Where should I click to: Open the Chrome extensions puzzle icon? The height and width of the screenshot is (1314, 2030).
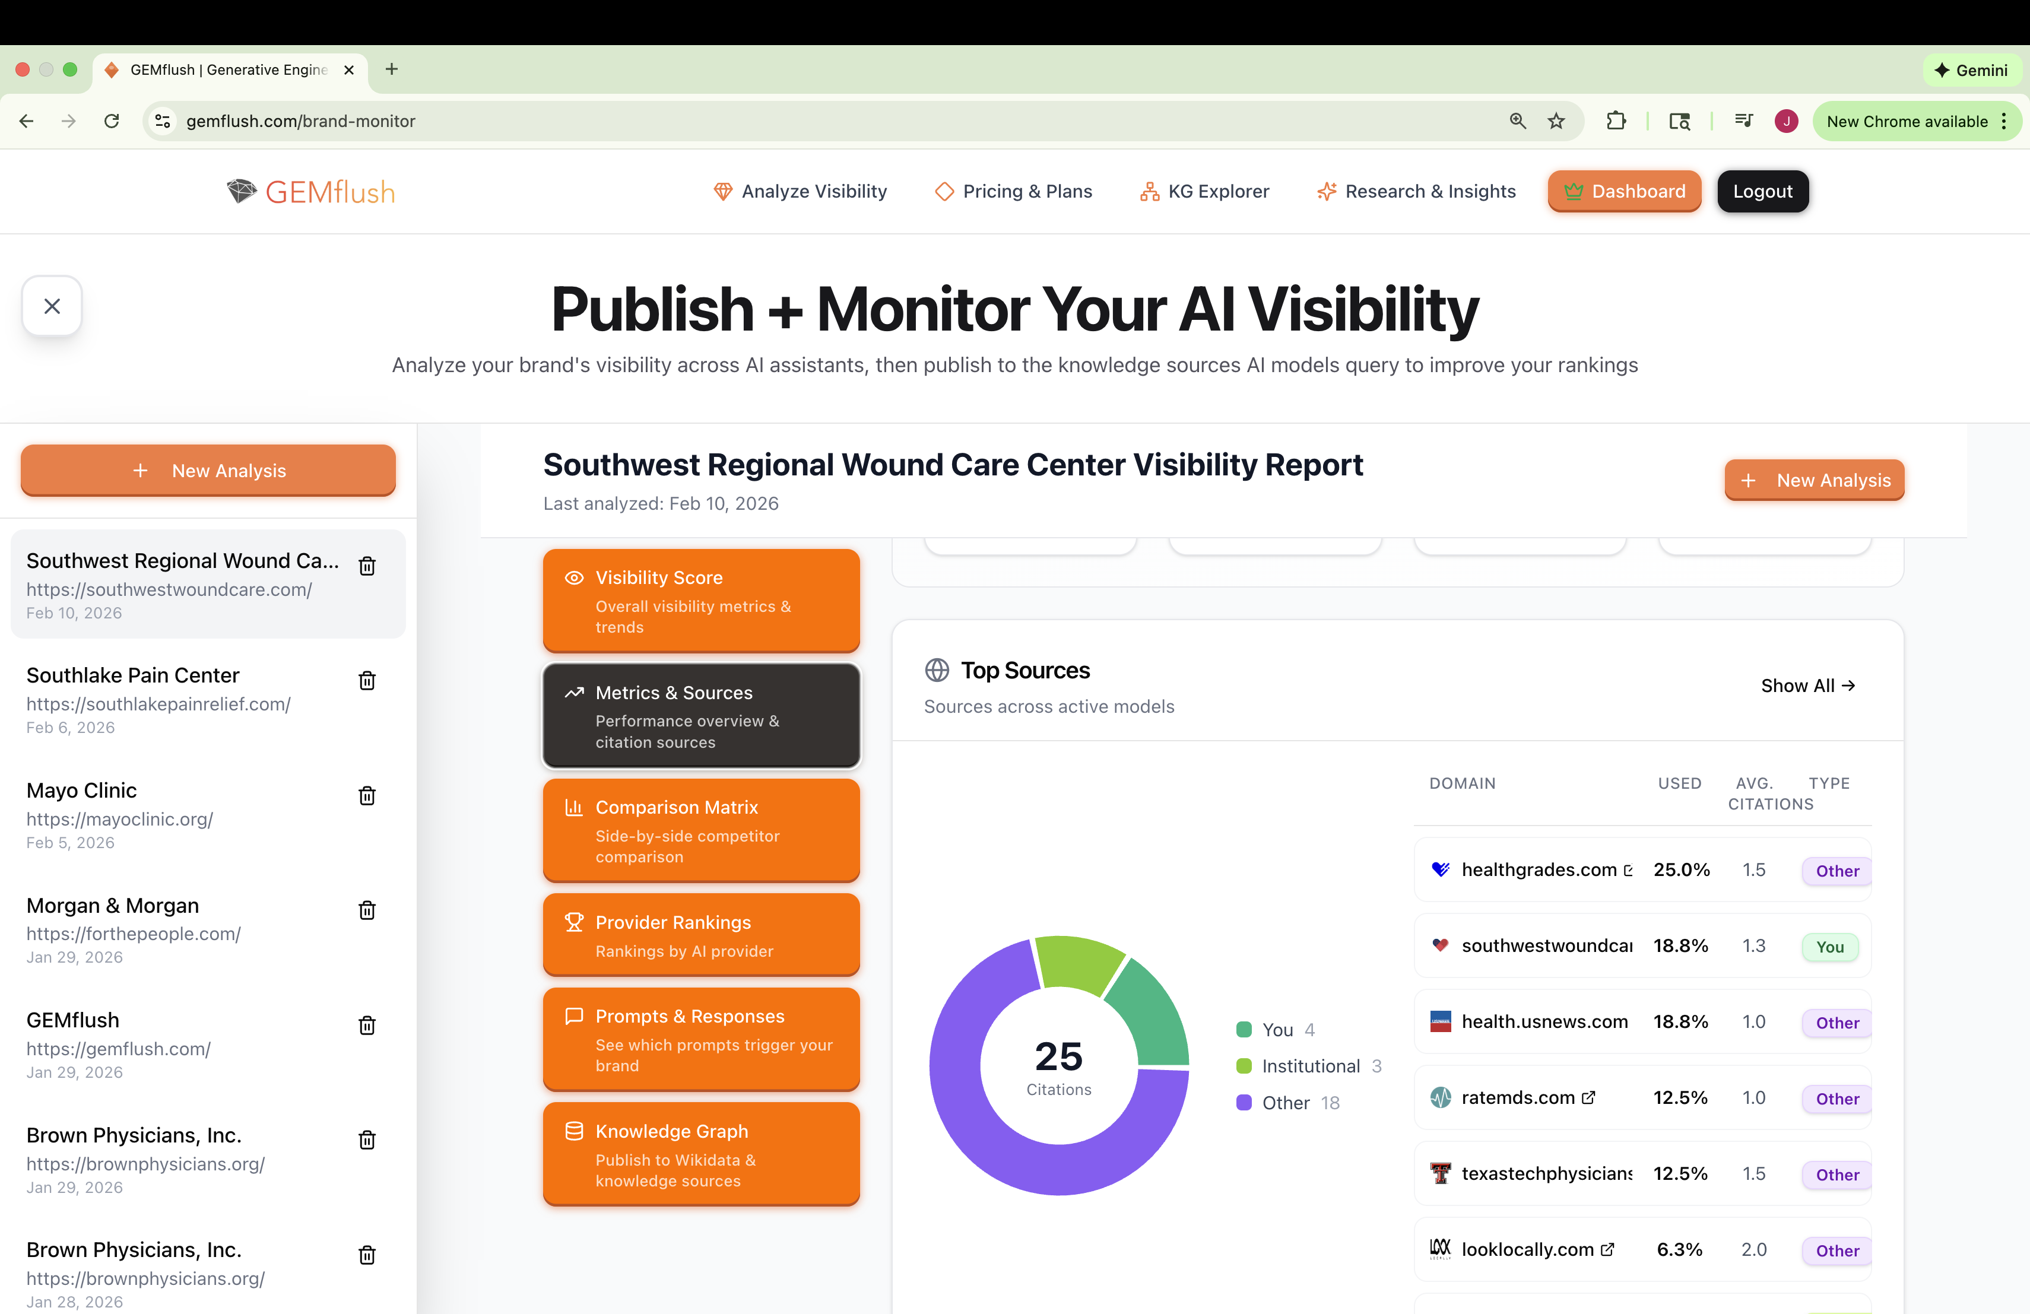click(x=1616, y=121)
